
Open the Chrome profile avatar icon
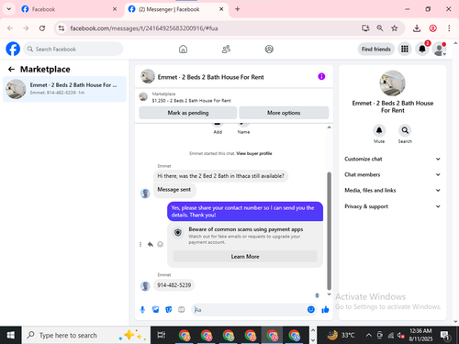click(x=432, y=28)
